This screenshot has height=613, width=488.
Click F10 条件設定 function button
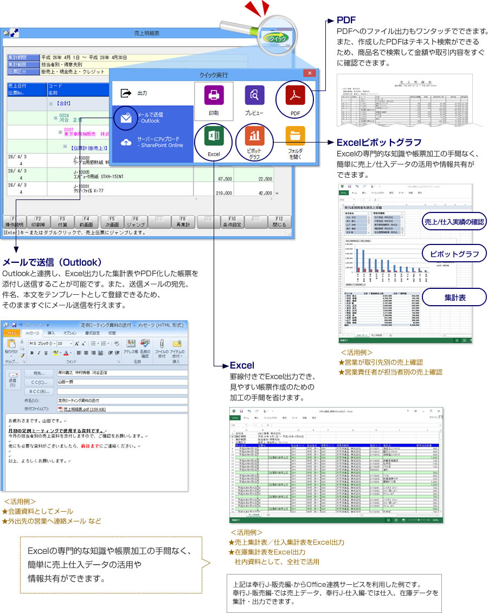click(232, 222)
